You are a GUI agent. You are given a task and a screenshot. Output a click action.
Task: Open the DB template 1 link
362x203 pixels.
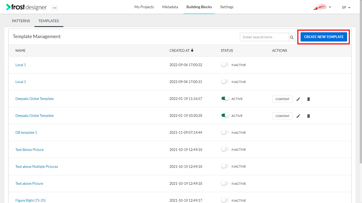[26, 132]
